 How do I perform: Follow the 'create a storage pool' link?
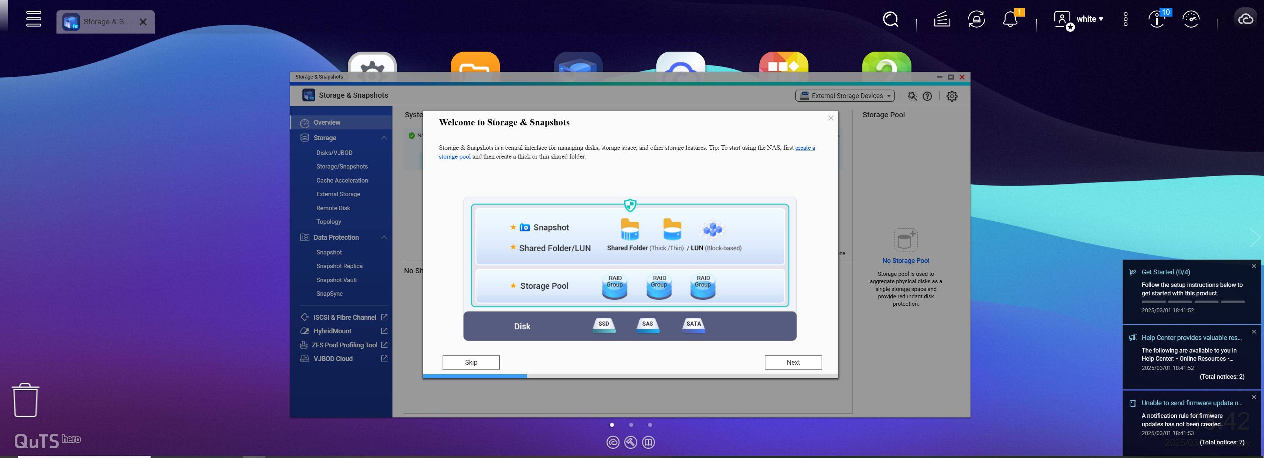(x=805, y=148)
